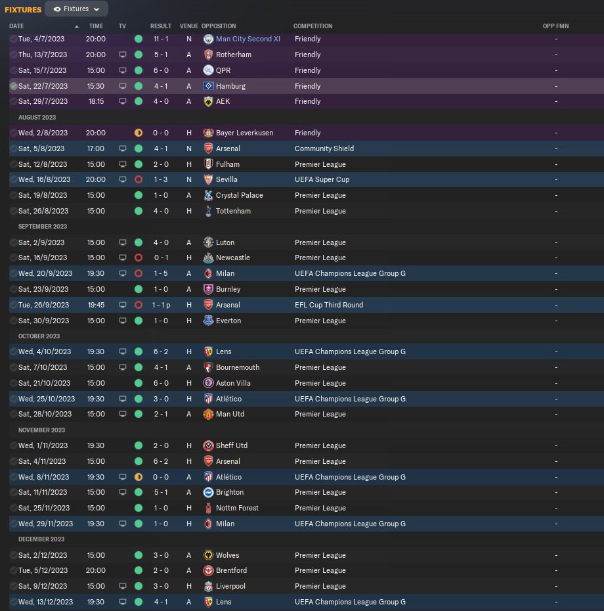Screen dimensions: 604x611
Task: Open the 11 - 1 result
Action: [x=161, y=39]
